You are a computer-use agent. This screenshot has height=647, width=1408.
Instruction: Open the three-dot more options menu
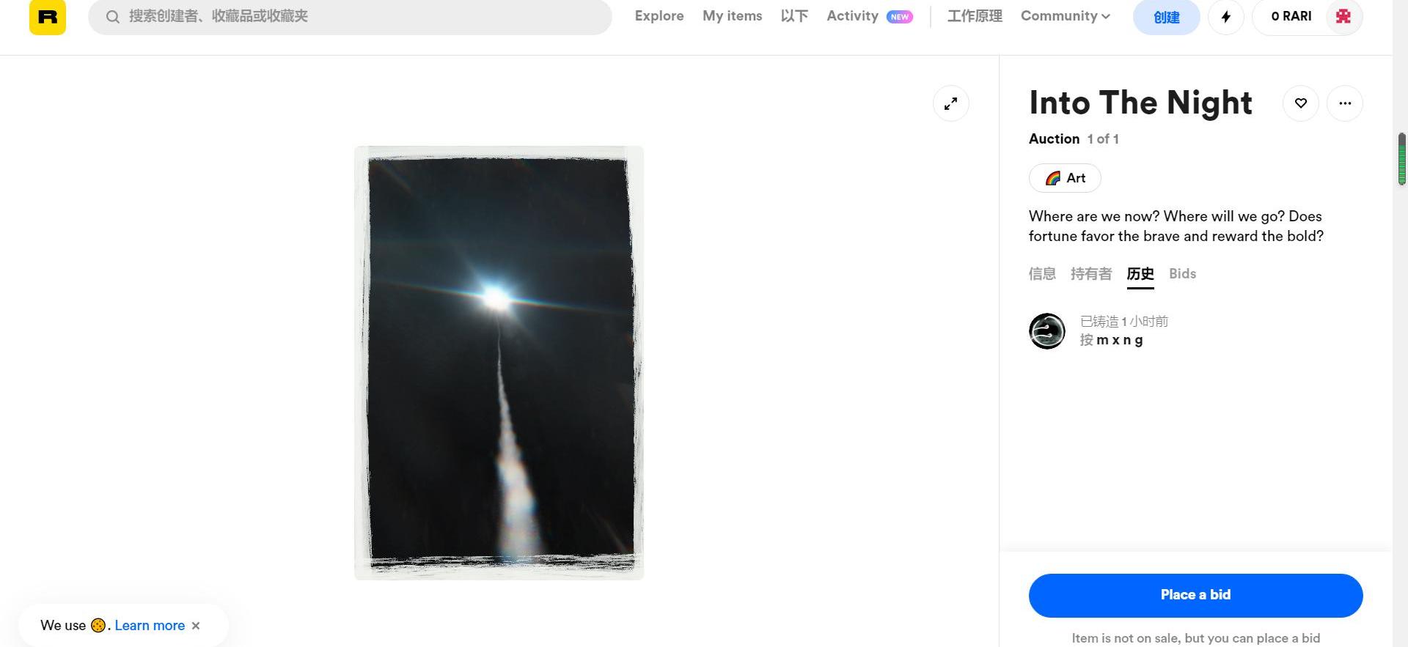coord(1344,103)
